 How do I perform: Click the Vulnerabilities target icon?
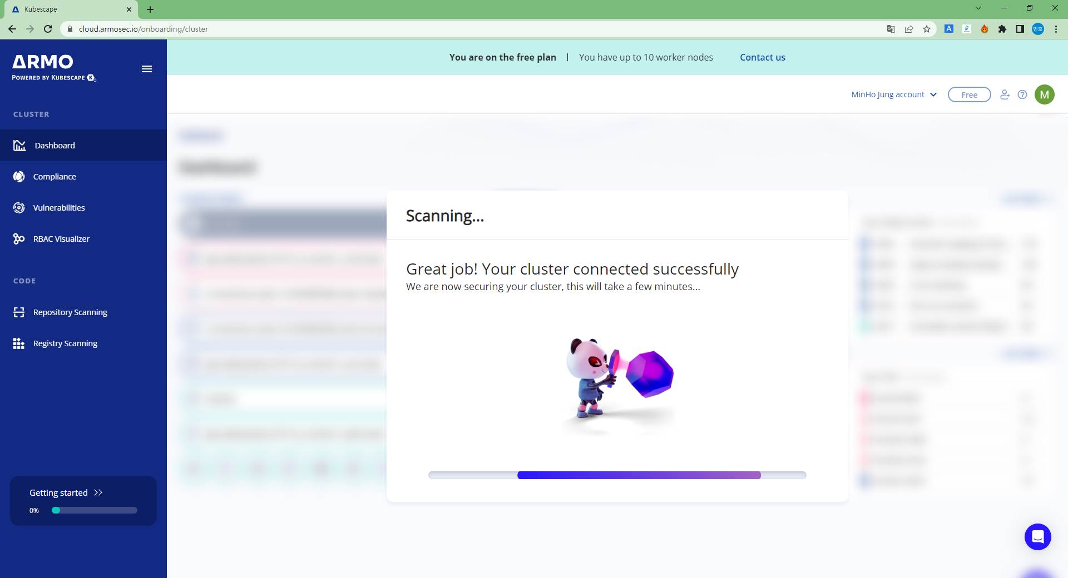click(x=19, y=208)
